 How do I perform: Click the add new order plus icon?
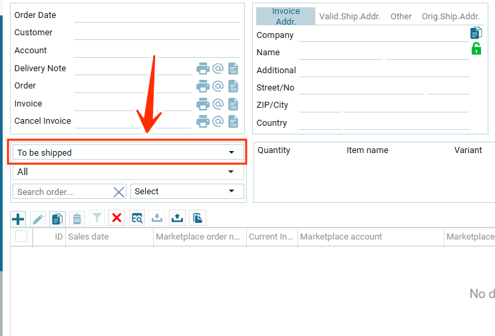tap(19, 218)
